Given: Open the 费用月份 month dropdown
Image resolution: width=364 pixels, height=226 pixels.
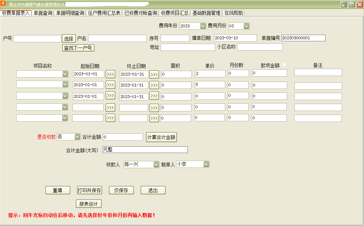Looking at the screenshot, I should click(246, 26).
